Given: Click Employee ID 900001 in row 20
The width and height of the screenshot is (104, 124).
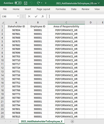Looking at the screenshot, I should pyautogui.click(x=38, y=98).
